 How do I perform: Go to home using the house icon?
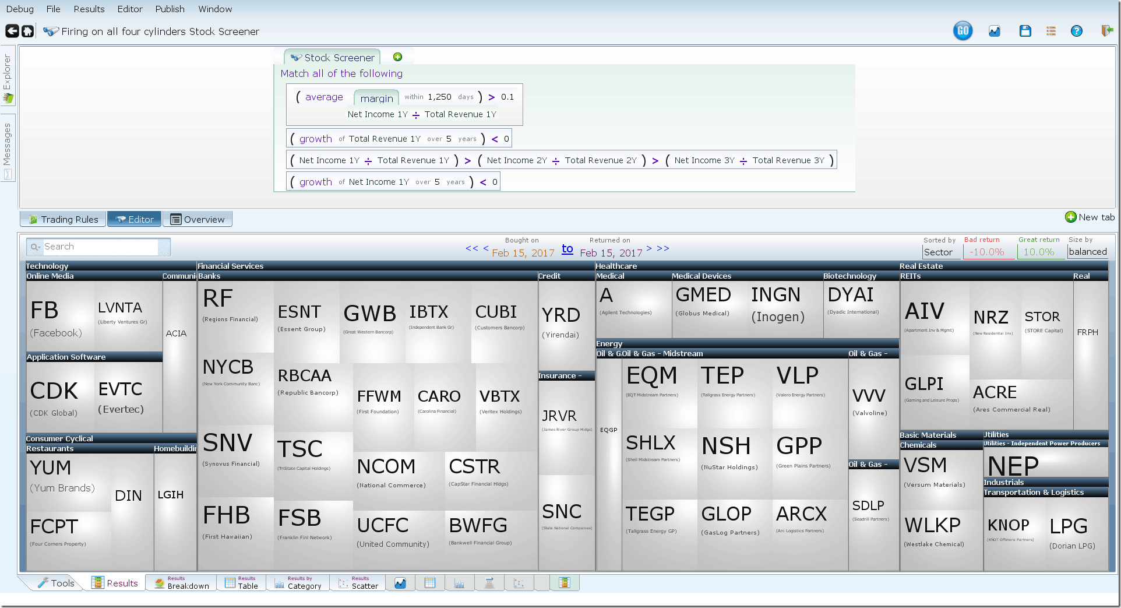tap(27, 31)
